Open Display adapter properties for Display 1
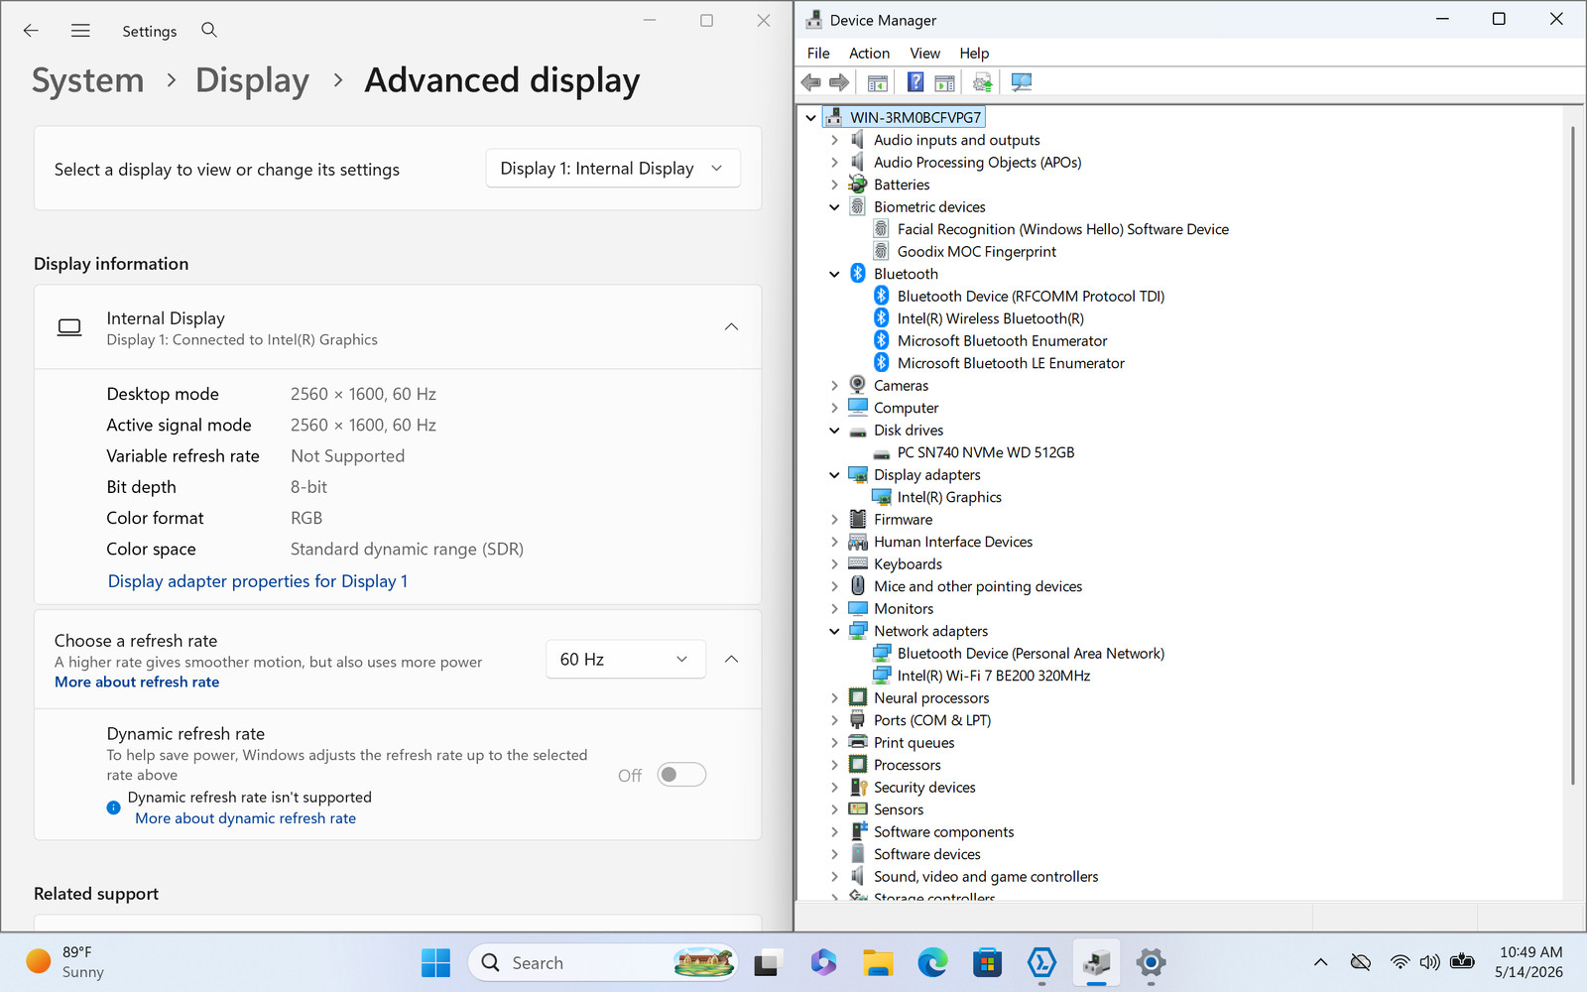This screenshot has height=992, width=1587. click(258, 581)
